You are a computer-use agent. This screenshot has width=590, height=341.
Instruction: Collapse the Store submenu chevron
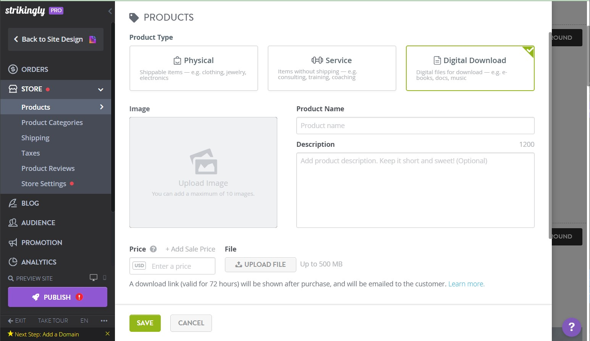tap(100, 89)
